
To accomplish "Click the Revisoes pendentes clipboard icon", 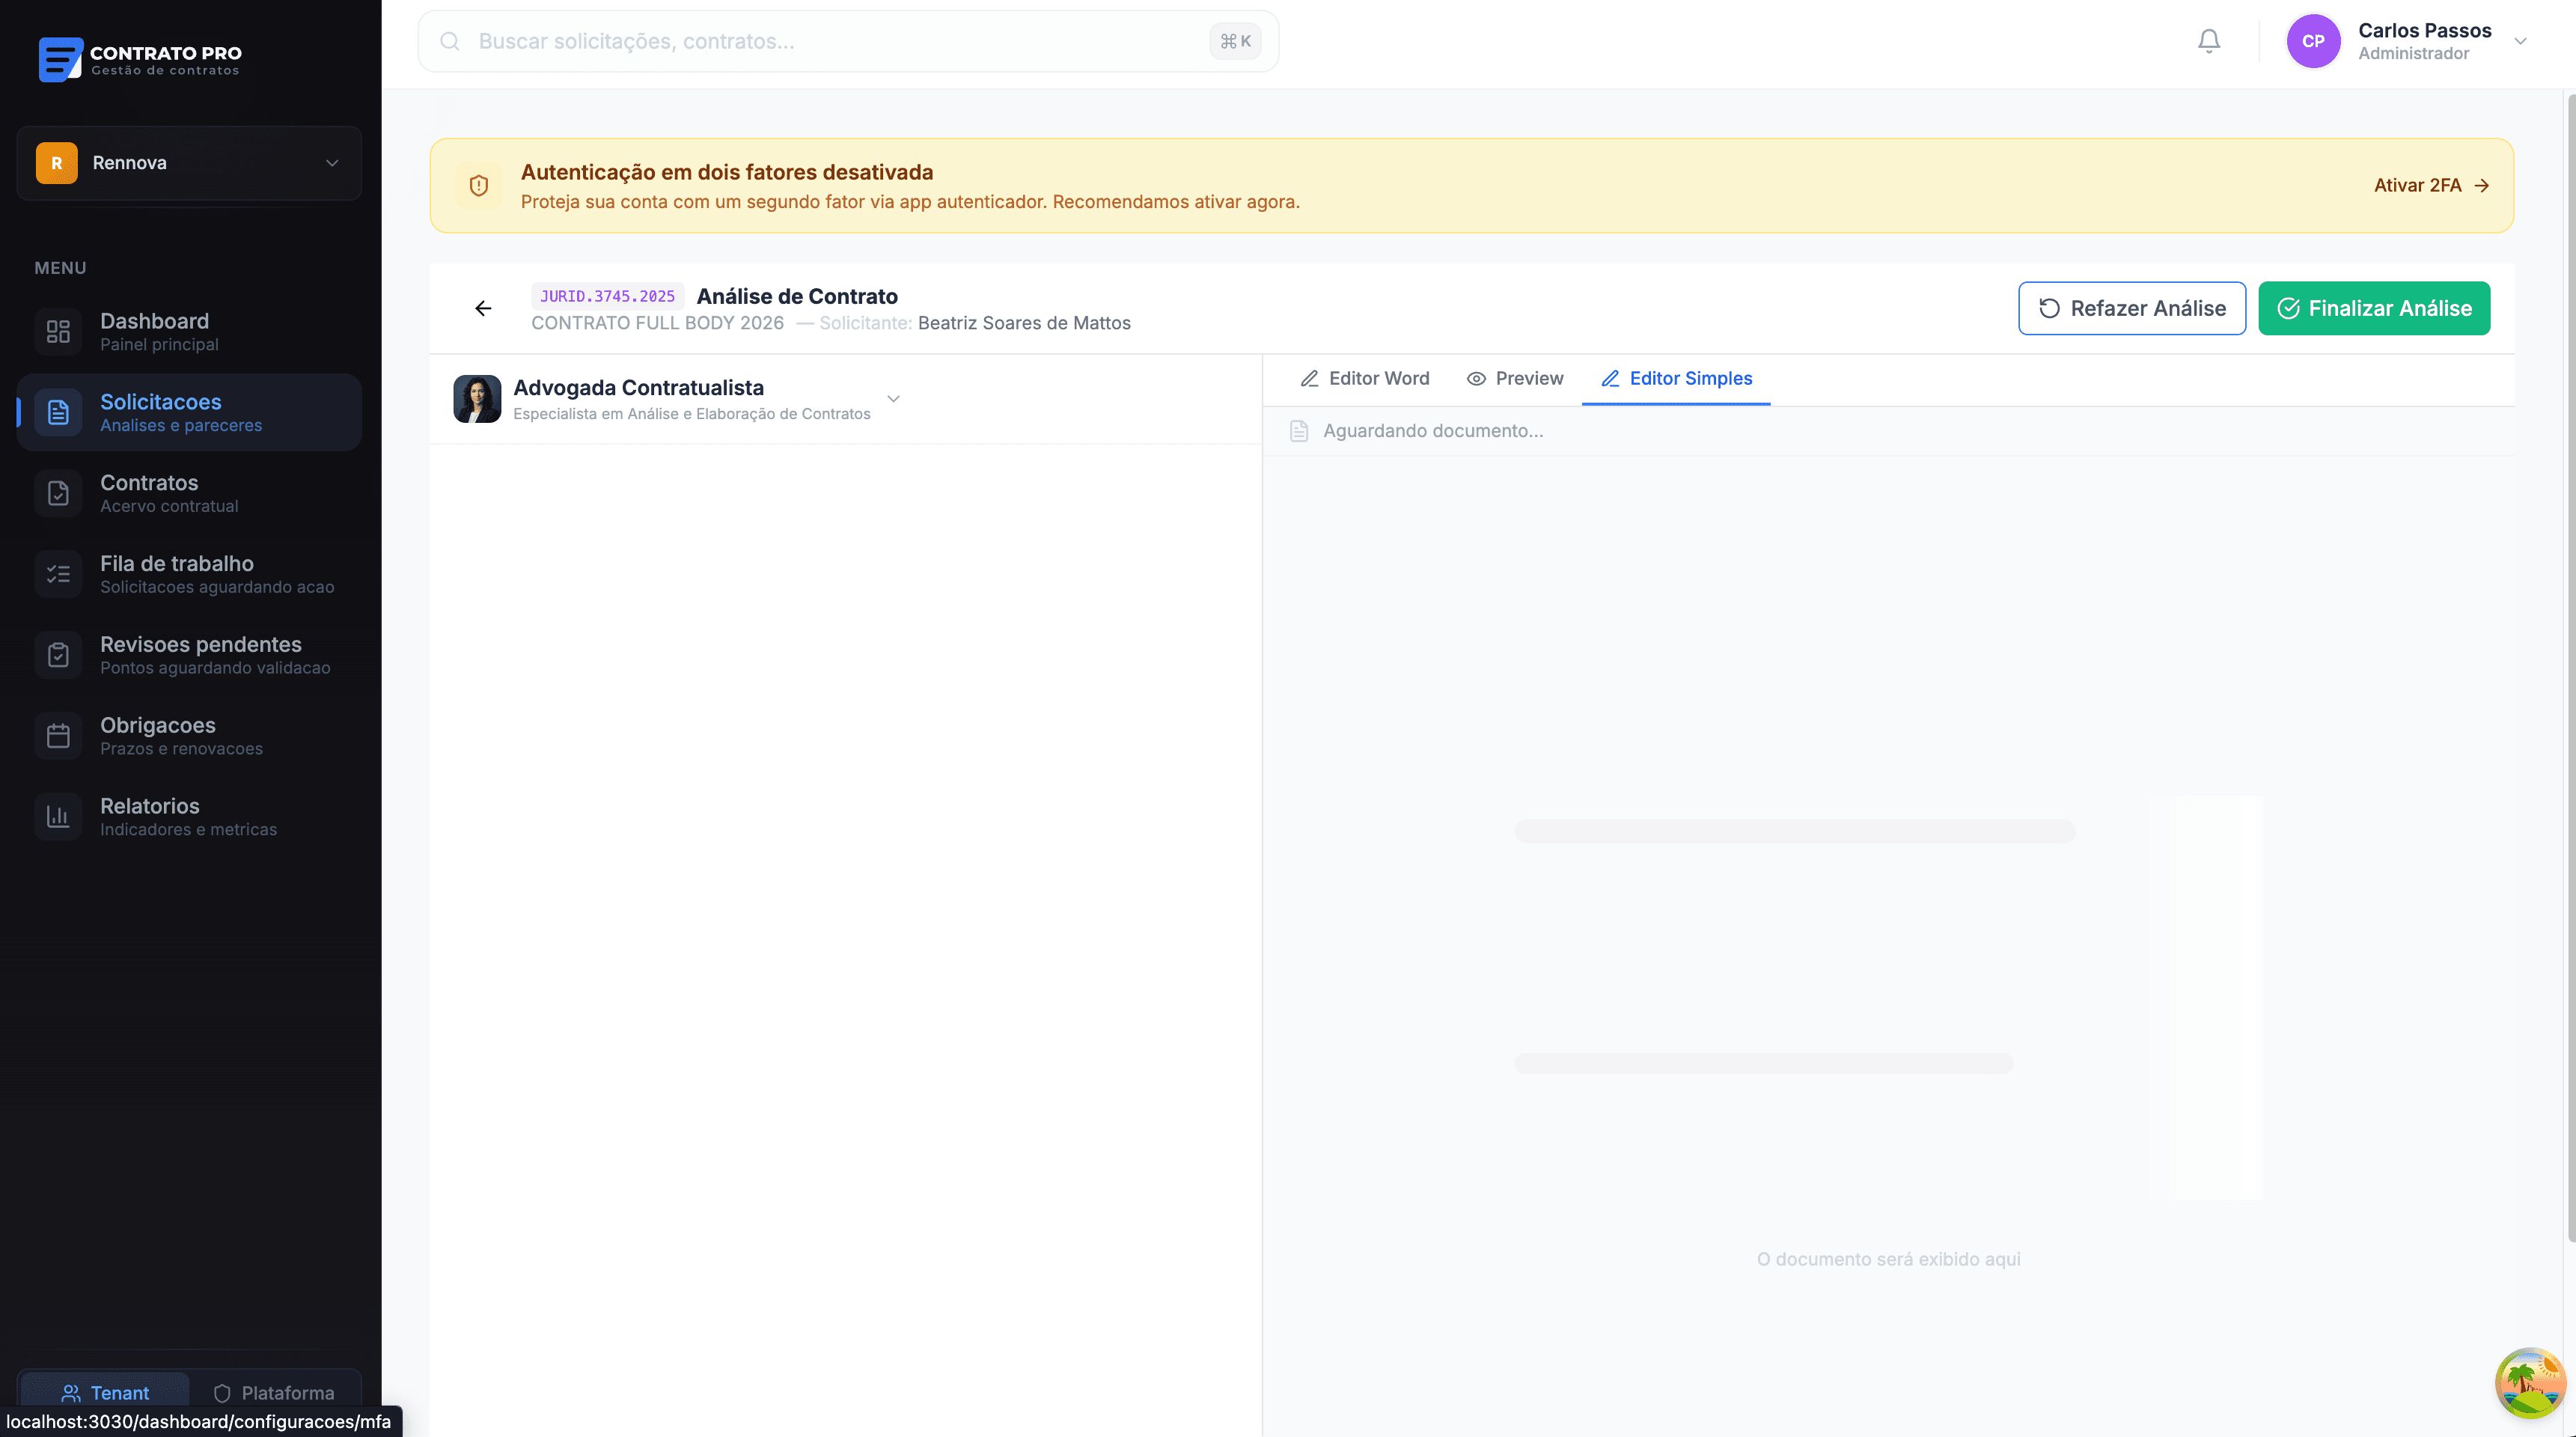I will [x=58, y=655].
